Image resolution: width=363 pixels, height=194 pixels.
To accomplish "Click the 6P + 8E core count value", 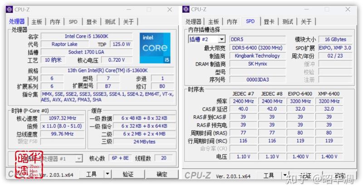I will (x=120, y=158).
